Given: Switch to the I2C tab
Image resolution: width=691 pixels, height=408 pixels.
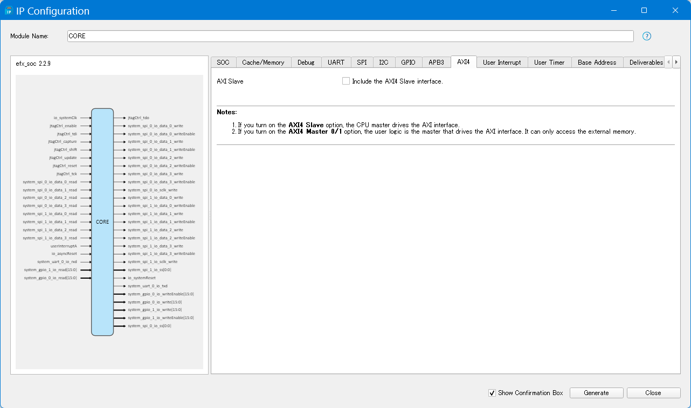Looking at the screenshot, I should tap(383, 63).
